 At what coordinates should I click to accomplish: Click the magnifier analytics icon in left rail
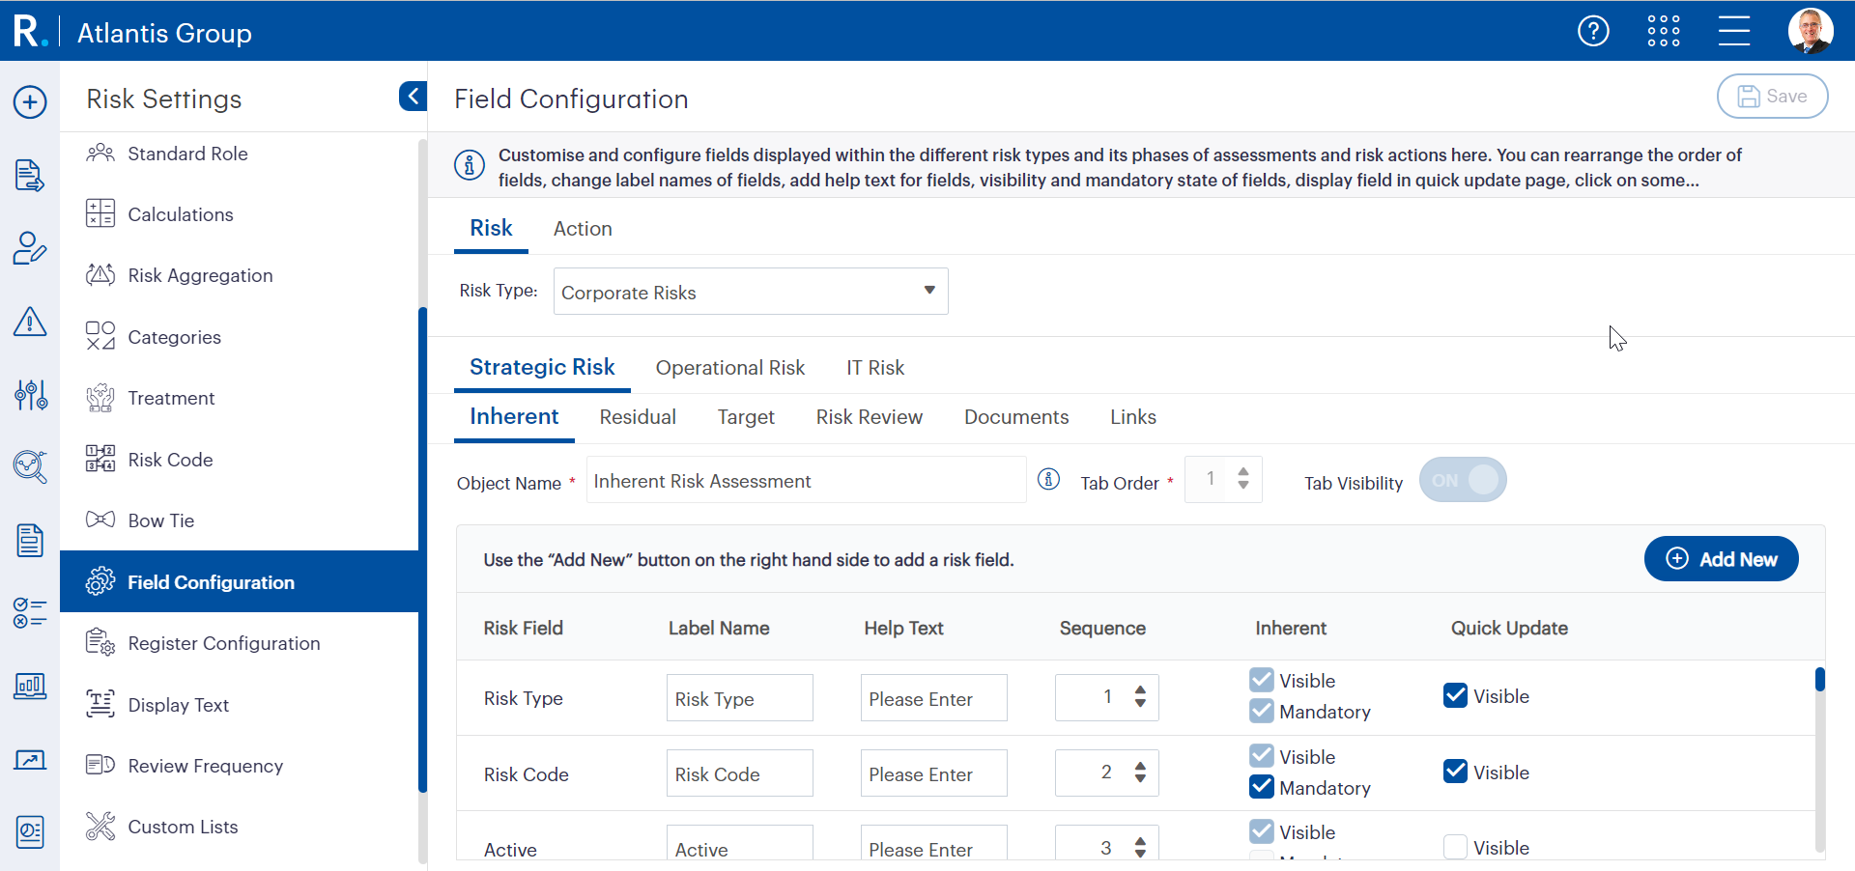(x=30, y=466)
